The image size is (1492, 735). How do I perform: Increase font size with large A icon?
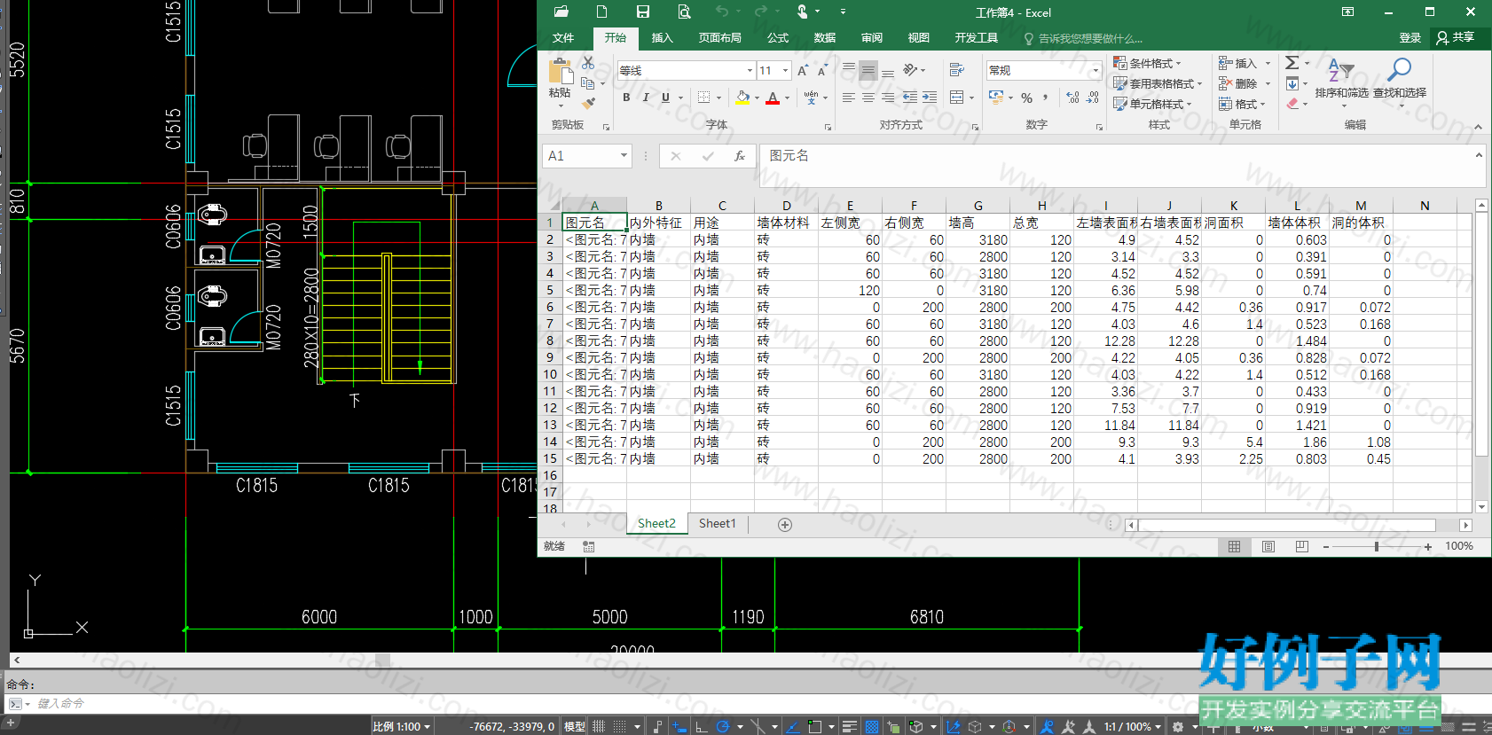803,70
